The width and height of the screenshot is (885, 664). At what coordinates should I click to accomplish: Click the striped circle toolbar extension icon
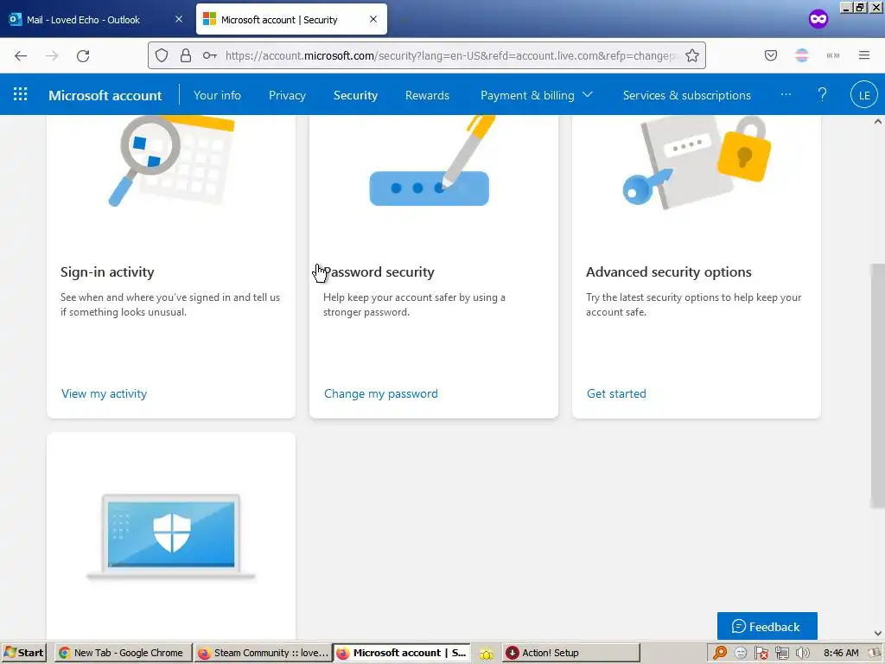pyautogui.click(x=801, y=55)
